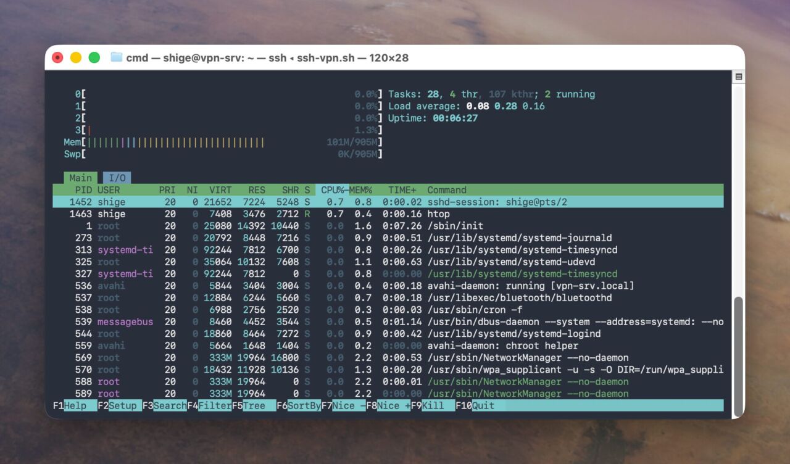Screen dimensions: 790x464
Task: Sort by the PID column header
Action: [83, 190]
